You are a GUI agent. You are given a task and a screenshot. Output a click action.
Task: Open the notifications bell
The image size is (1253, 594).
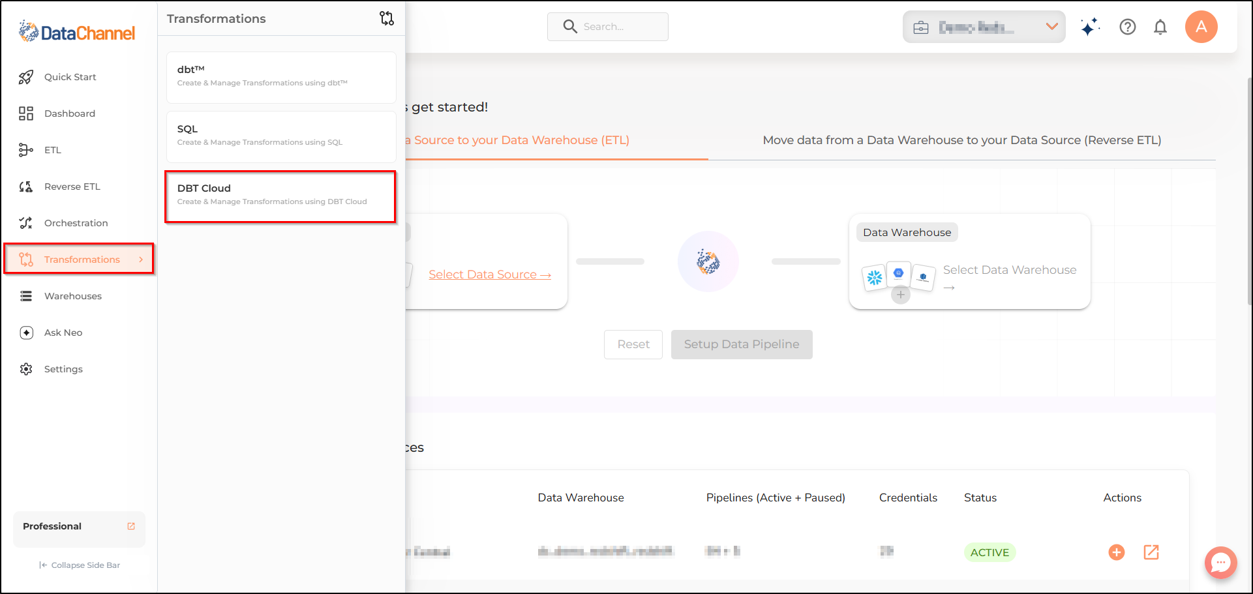click(x=1160, y=27)
